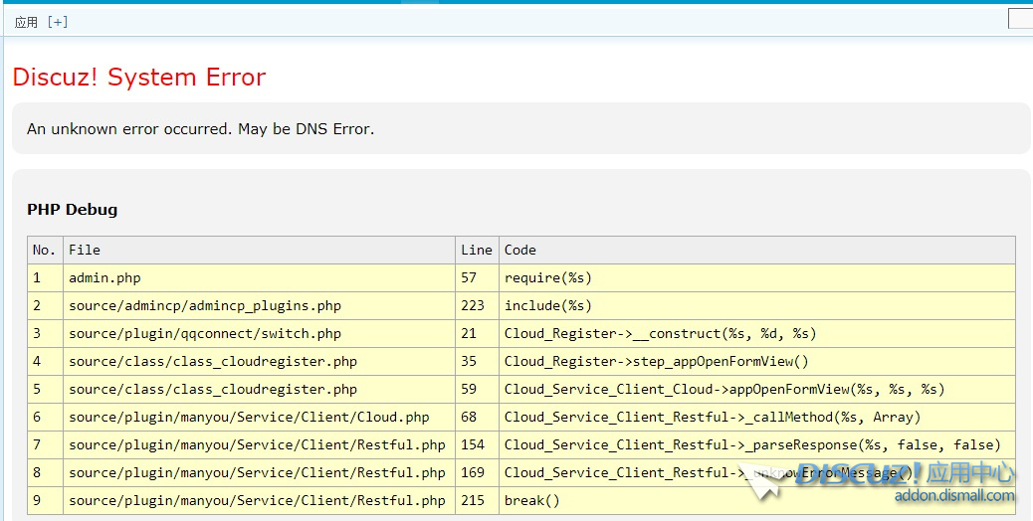
Task: Click the input field at top right
Action: coord(1020,19)
